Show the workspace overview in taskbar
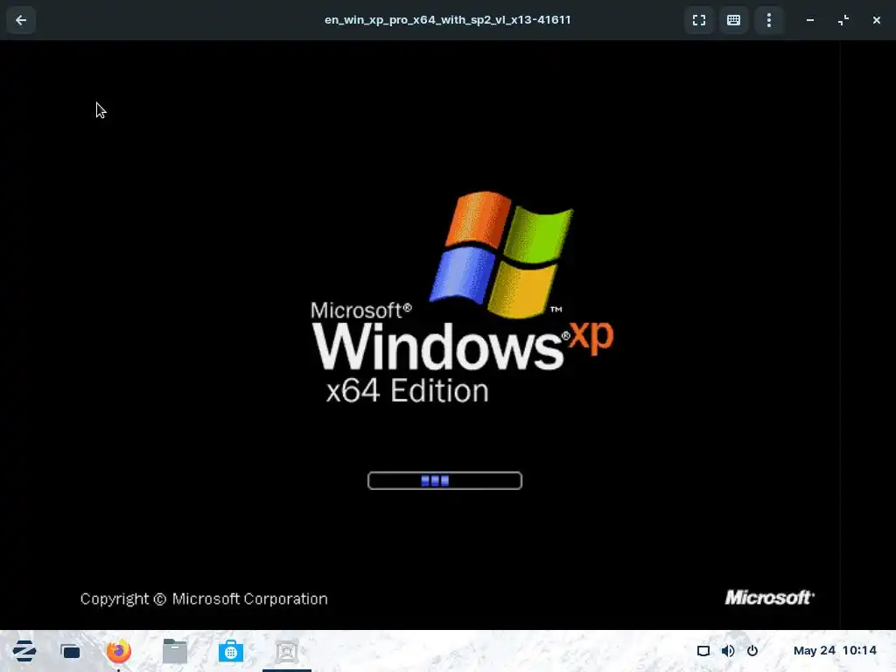896x672 pixels. (x=71, y=651)
